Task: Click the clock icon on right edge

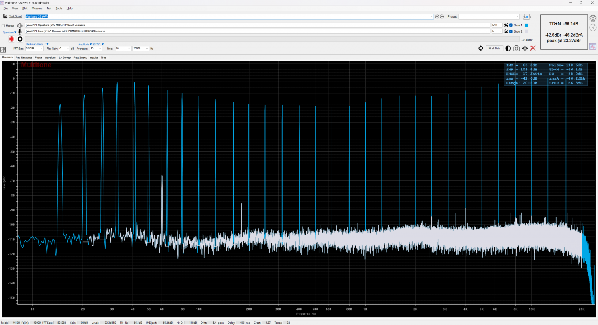Action: point(593,27)
